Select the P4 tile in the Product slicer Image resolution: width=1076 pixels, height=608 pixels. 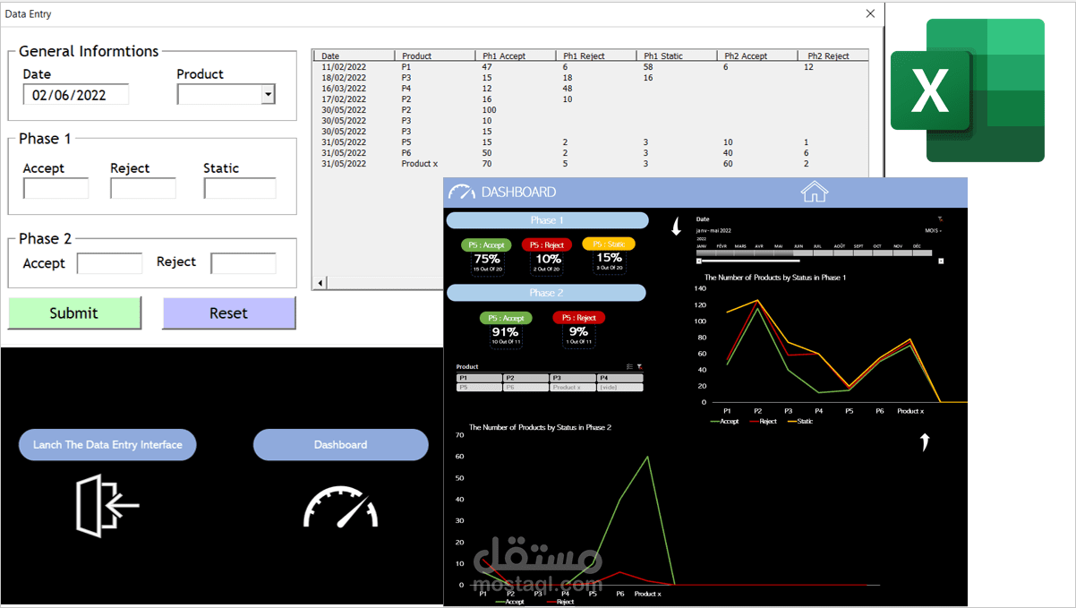(x=621, y=378)
